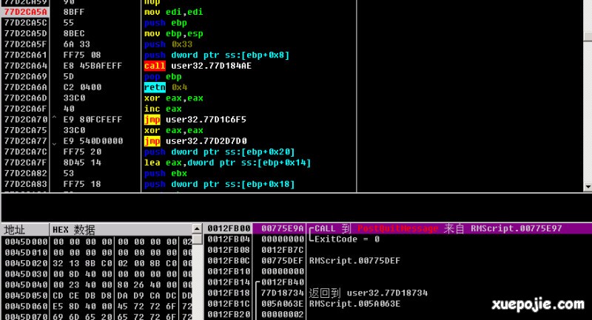
Task: Select stack row 0012FB08
Action: click(x=398, y=250)
